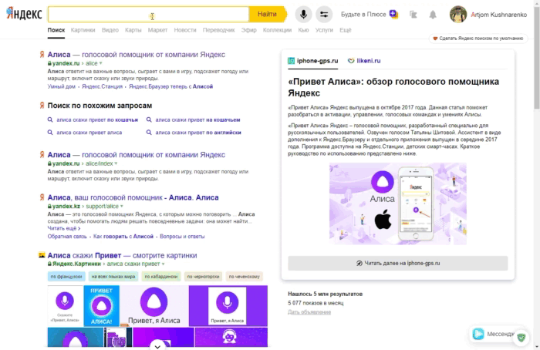This screenshot has width=540, height=350.
Task: Click magnifier icon beside 'привет алиса' query
Action: click(50, 133)
